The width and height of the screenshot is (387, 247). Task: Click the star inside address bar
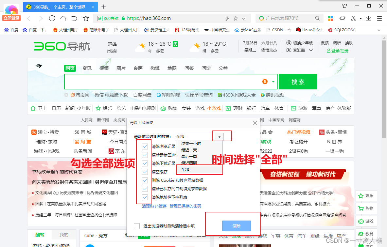236,19
